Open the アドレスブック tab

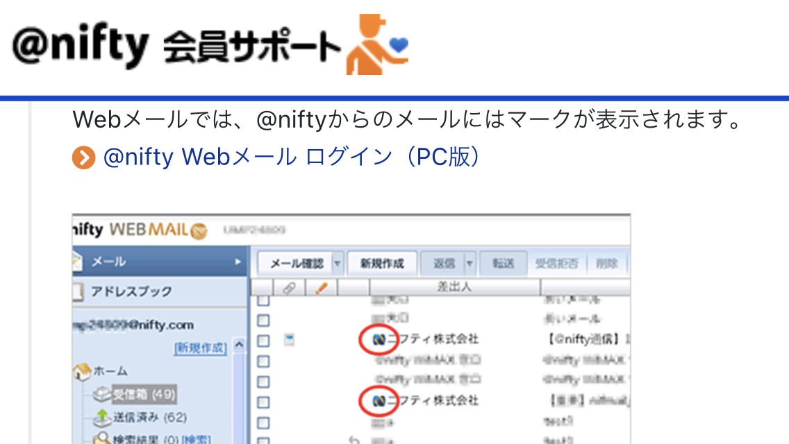pyautogui.click(x=161, y=291)
